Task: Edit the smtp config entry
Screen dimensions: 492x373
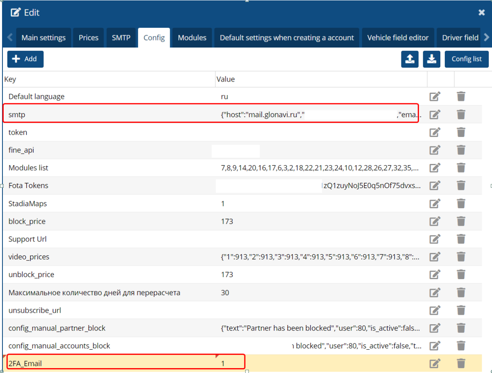Action: pos(435,115)
